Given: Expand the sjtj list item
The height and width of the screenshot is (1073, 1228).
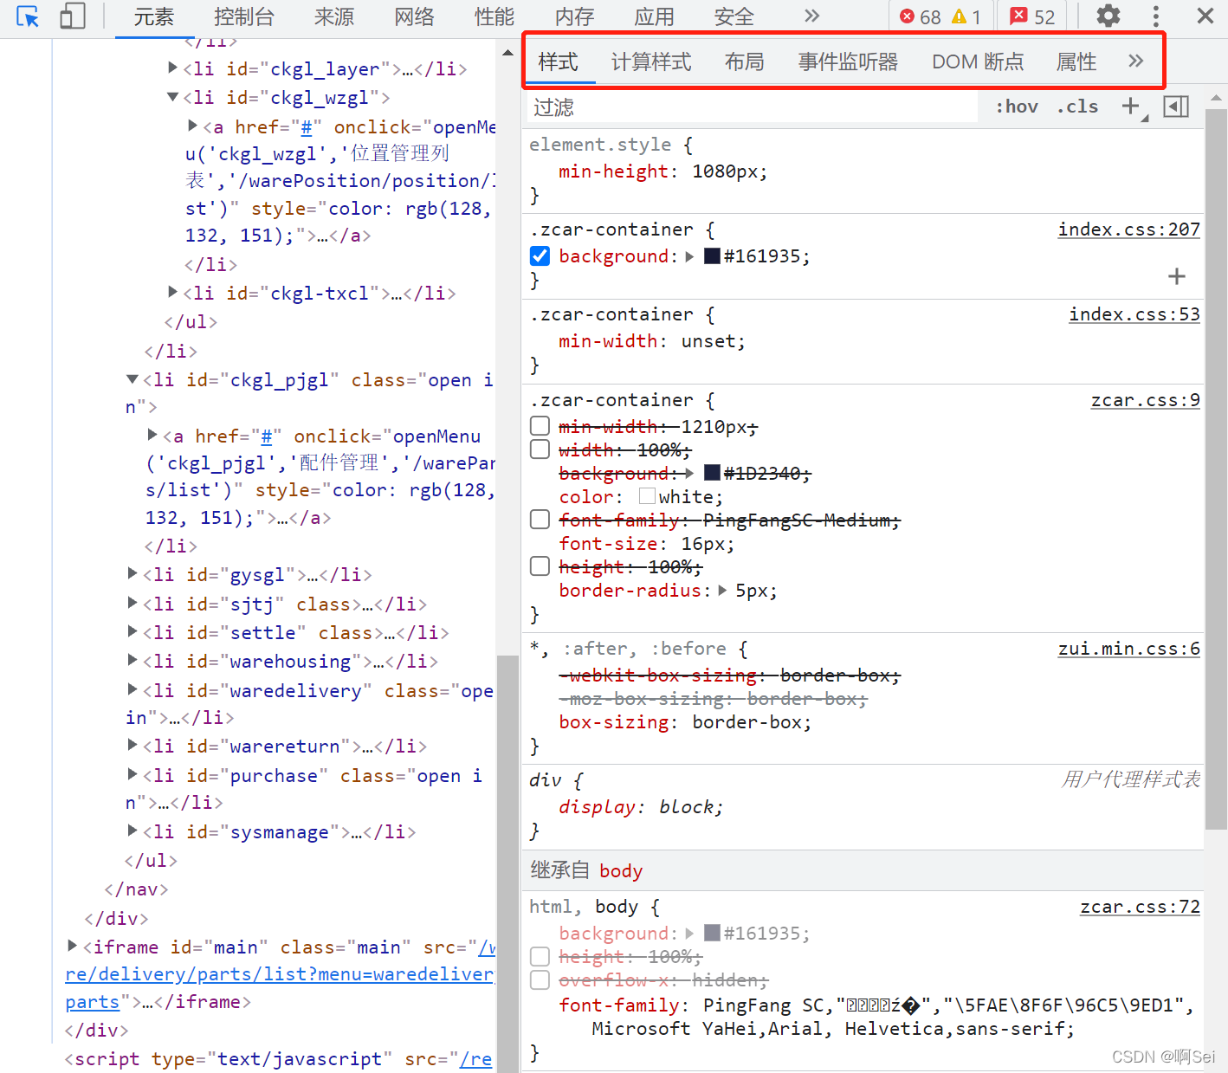Looking at the screenshot, I should point(132,602).
